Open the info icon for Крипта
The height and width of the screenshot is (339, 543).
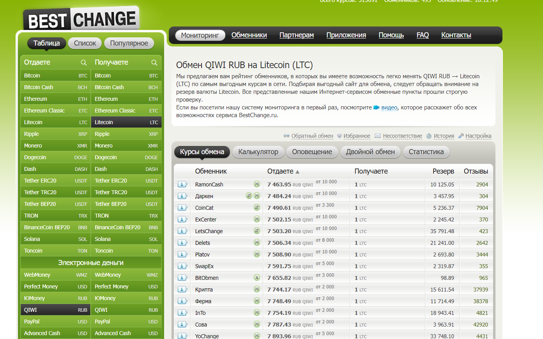(182, 290)
